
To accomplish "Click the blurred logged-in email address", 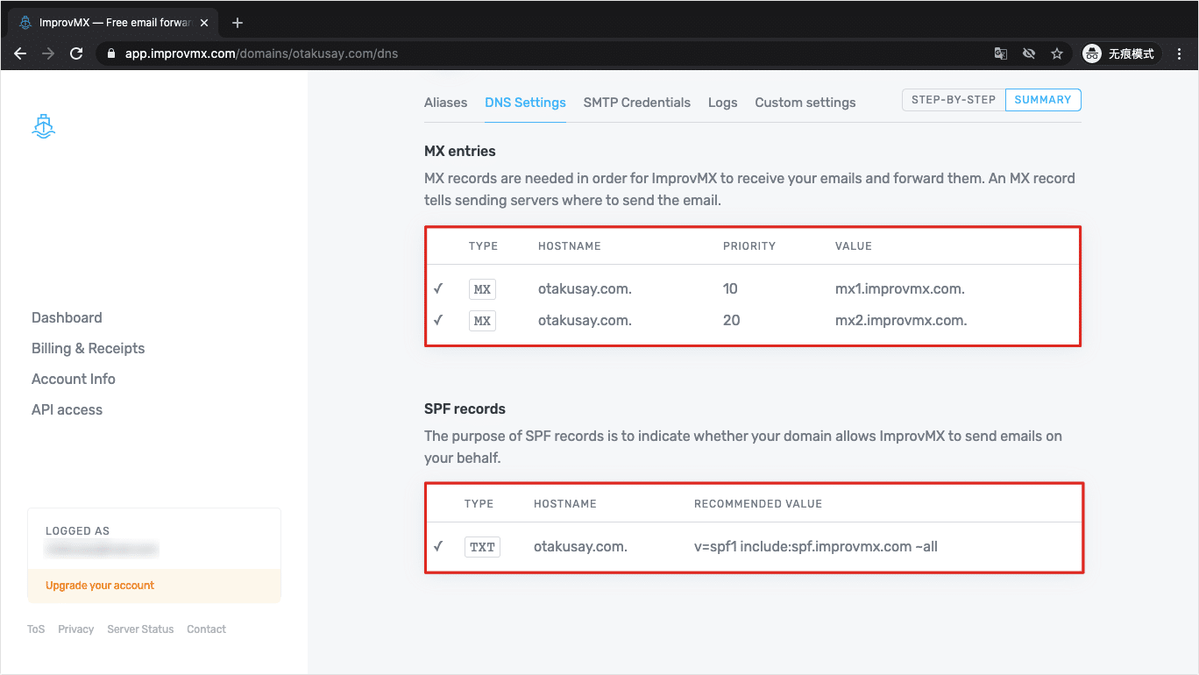I will 102,549.
